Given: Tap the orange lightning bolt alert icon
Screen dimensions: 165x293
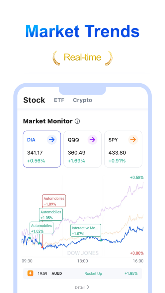Looking at the screenshot, I should tap(30, 273).
